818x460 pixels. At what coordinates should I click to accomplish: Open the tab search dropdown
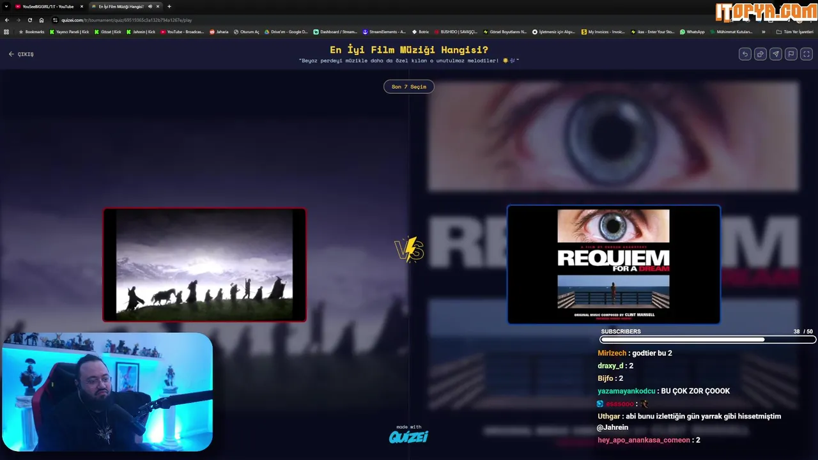(x=6, y=6)
